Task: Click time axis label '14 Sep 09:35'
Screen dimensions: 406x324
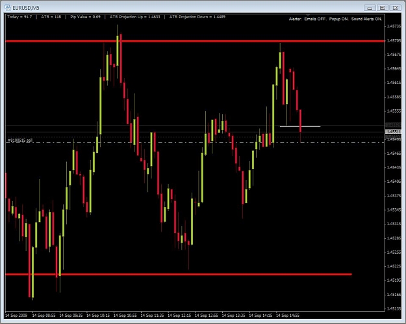Action: point(71,316)
